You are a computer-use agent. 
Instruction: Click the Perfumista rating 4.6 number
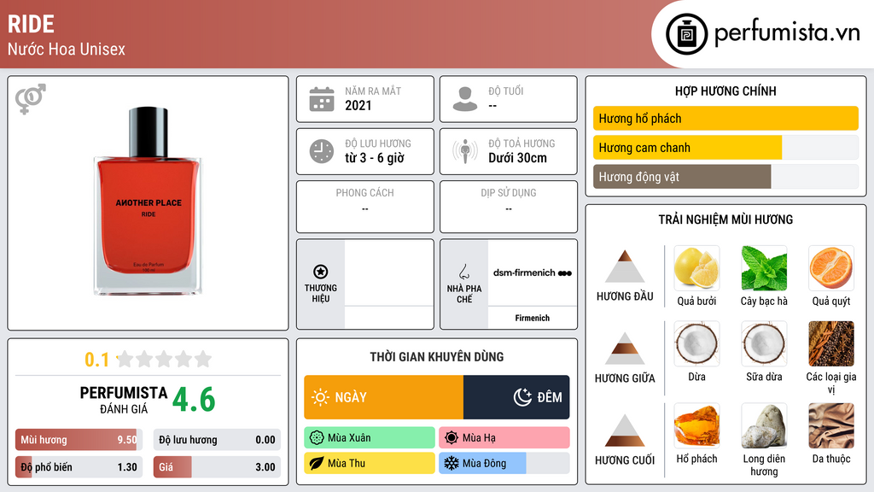(194, 400)
